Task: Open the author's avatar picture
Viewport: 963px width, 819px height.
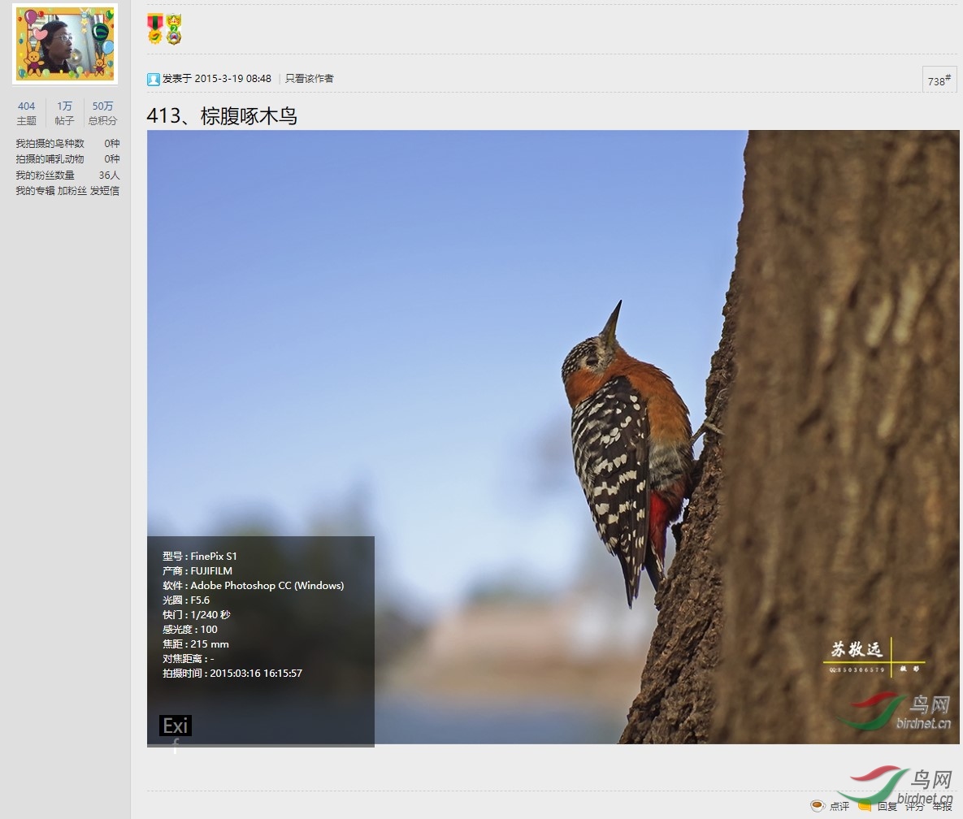Action: pos(65,44)
